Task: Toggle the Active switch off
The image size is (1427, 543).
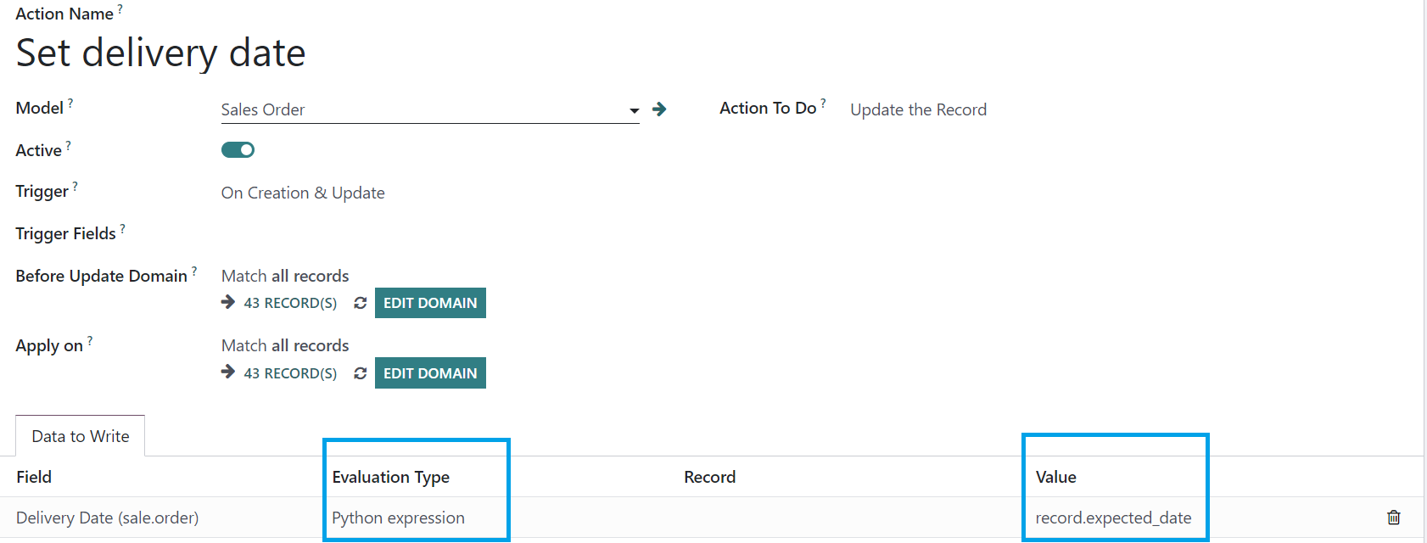Action: tap(238, 150)
